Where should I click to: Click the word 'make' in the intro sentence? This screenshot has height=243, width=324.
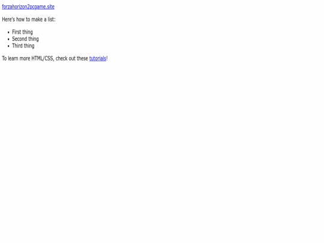click(37, 19)
